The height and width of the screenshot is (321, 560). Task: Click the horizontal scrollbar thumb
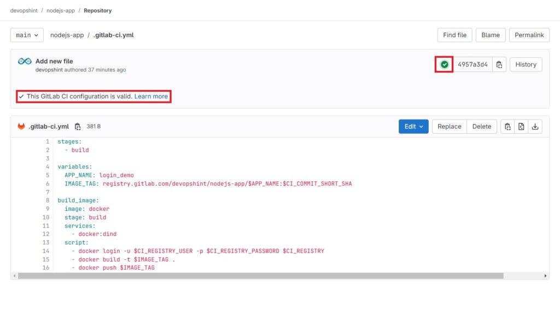[261, 276]
